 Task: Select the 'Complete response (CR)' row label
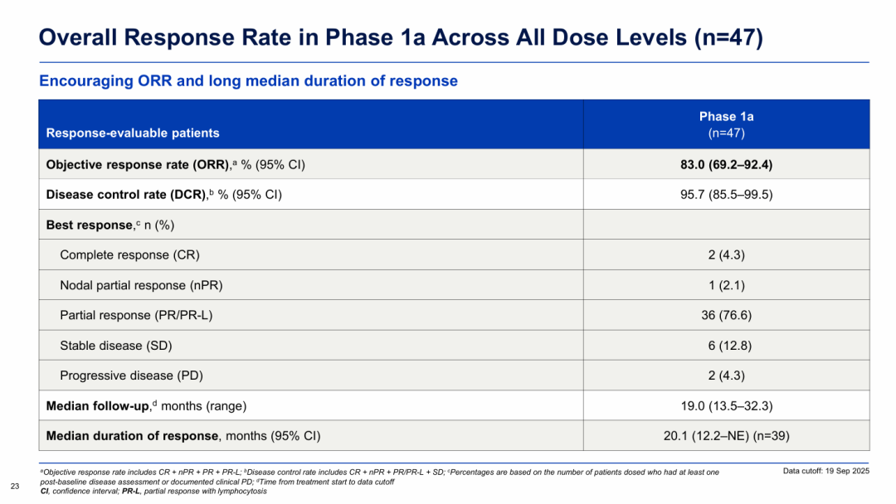point(129,254)
